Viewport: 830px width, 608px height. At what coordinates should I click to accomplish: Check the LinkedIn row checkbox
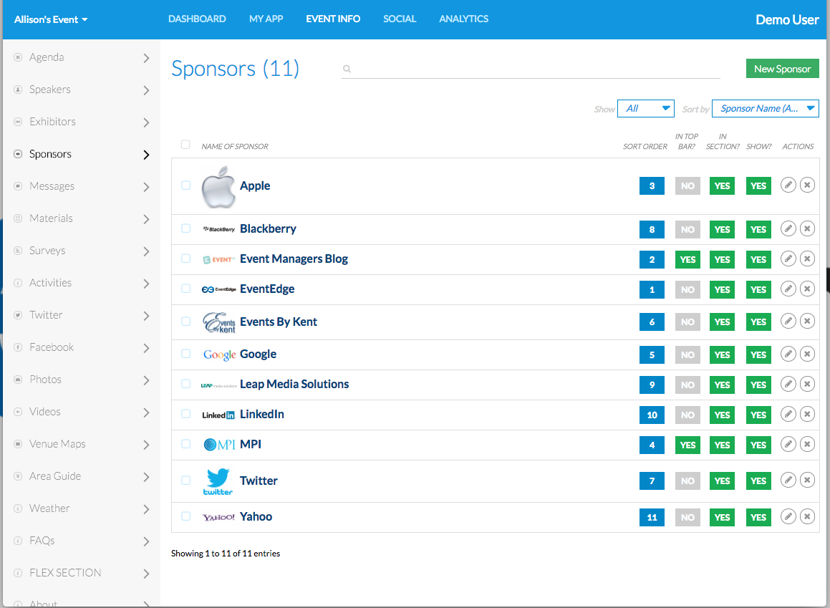[185, 414]
